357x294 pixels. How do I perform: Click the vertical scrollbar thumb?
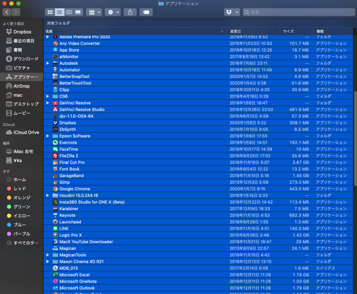tap(355, 138)
